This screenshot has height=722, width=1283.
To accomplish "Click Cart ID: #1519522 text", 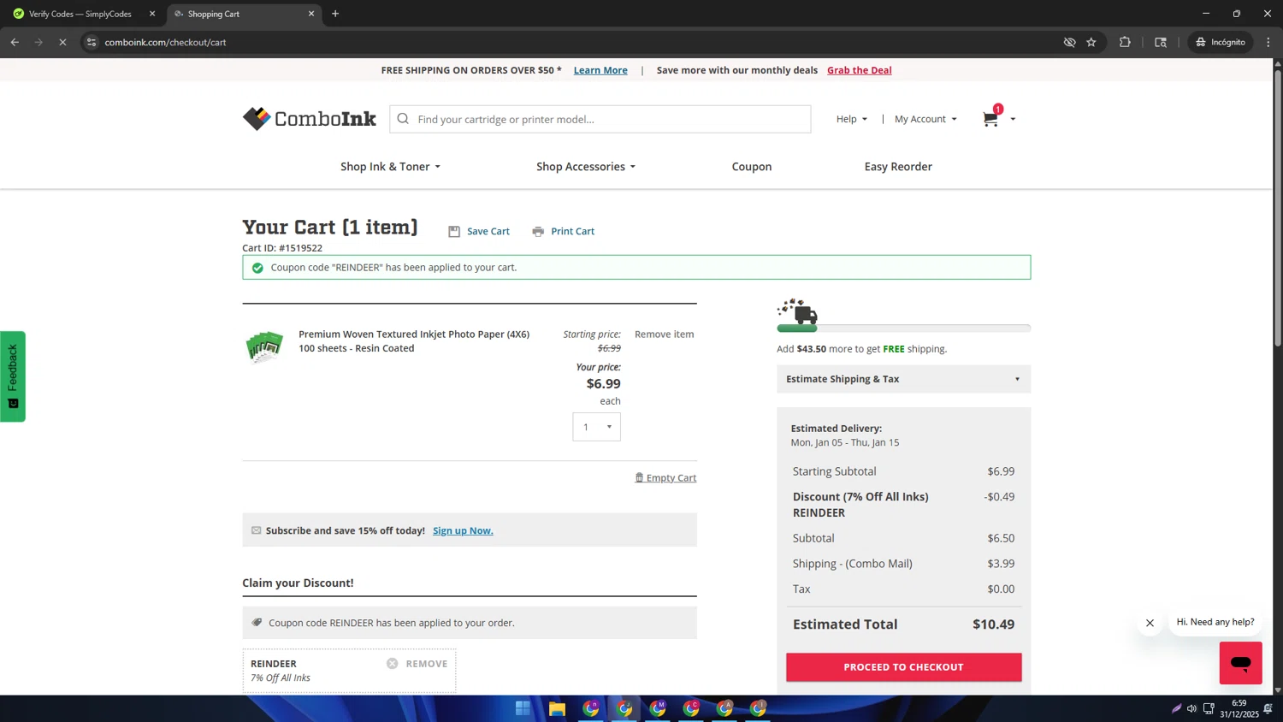I will point(282,248).
